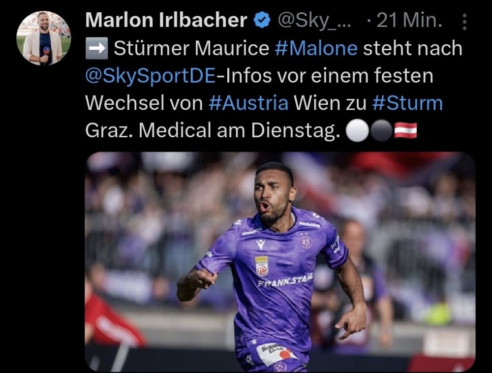This screenshot has width=492, height=373.
Task: Open the three-dot more options menu
Action: tap(465, 22)
